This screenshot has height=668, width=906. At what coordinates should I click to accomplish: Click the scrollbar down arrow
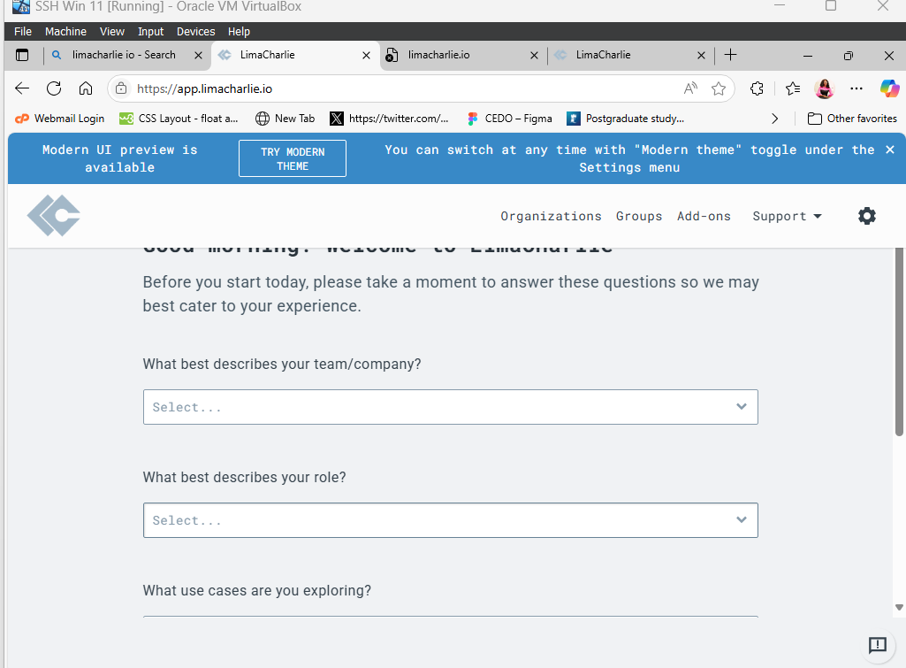pyautogui.click(x=899, y=607)
